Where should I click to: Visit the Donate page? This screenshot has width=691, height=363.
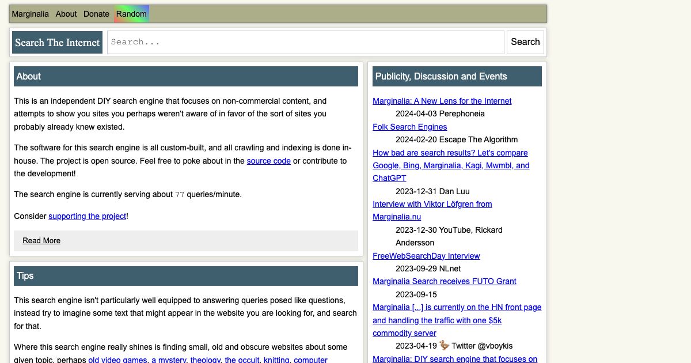(96, 14)
